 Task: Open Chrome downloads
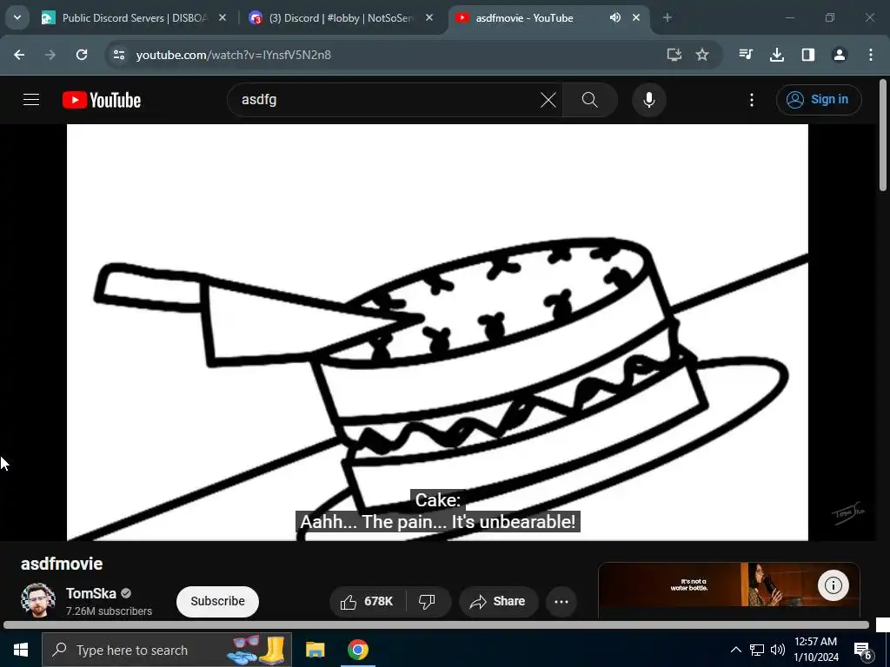(x=776, y=55)
